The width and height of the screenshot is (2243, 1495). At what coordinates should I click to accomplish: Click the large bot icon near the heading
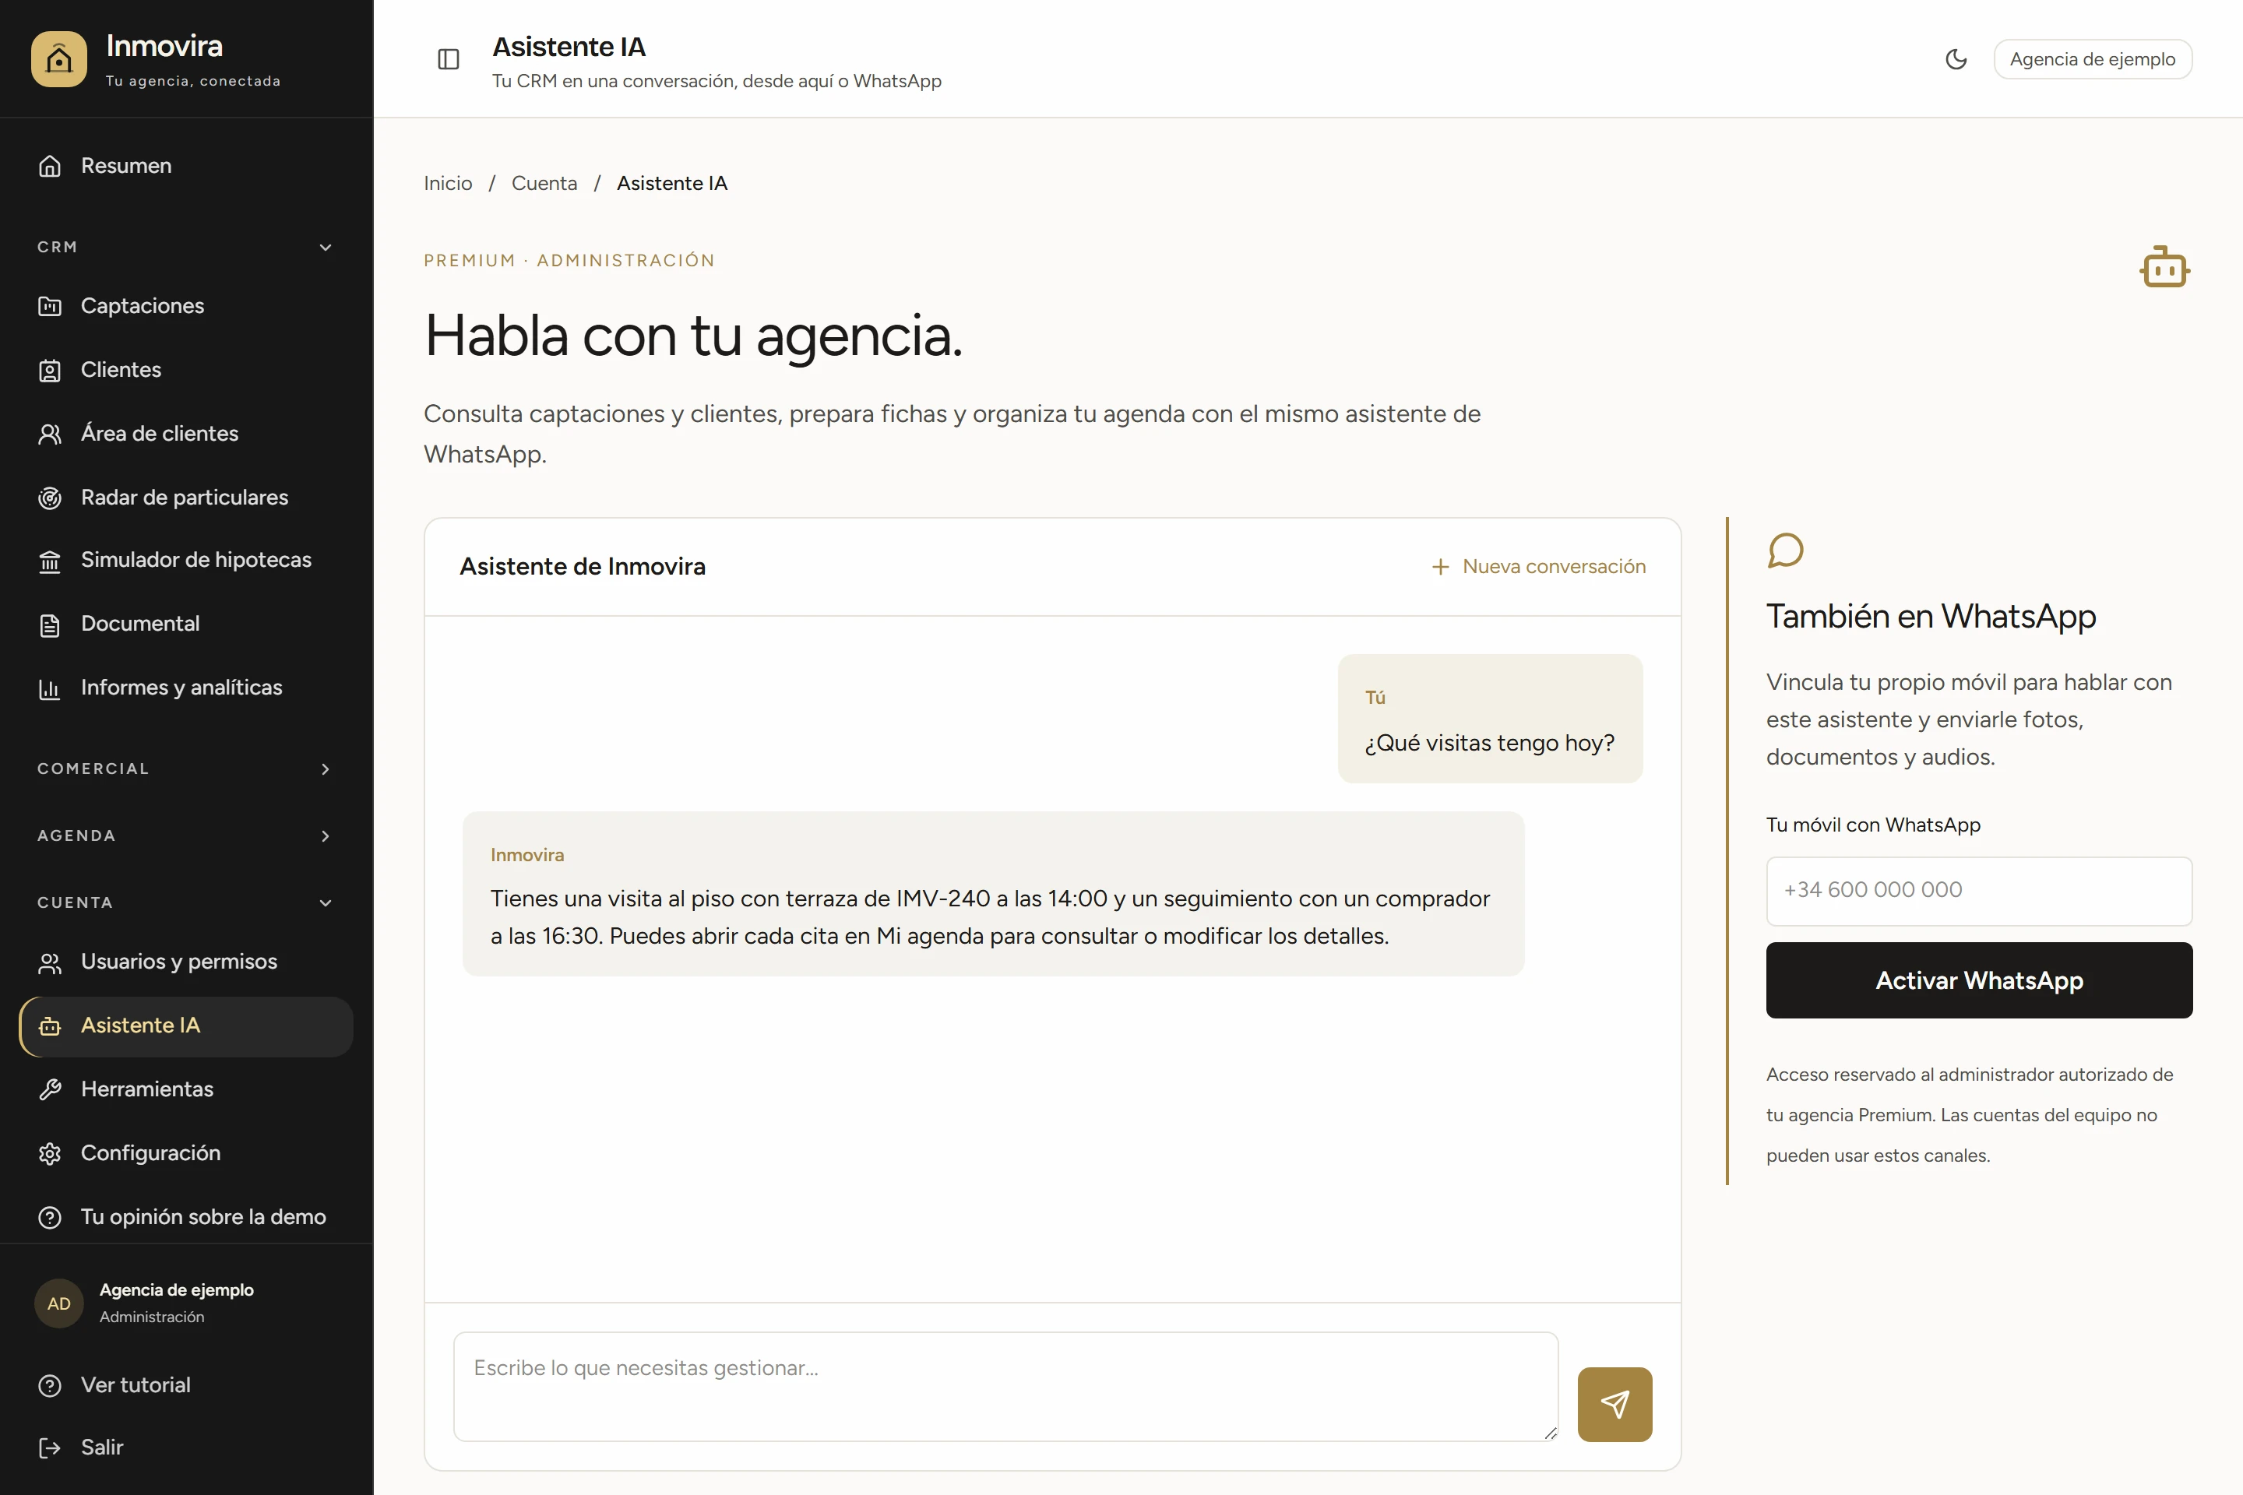click(x=2164, y=267)
